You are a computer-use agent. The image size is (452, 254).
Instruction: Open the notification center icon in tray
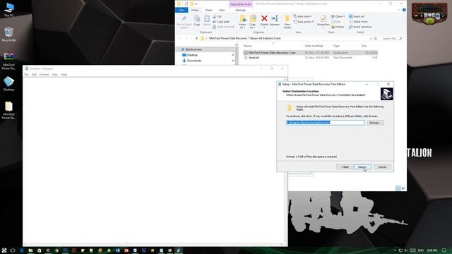point(444,250)
